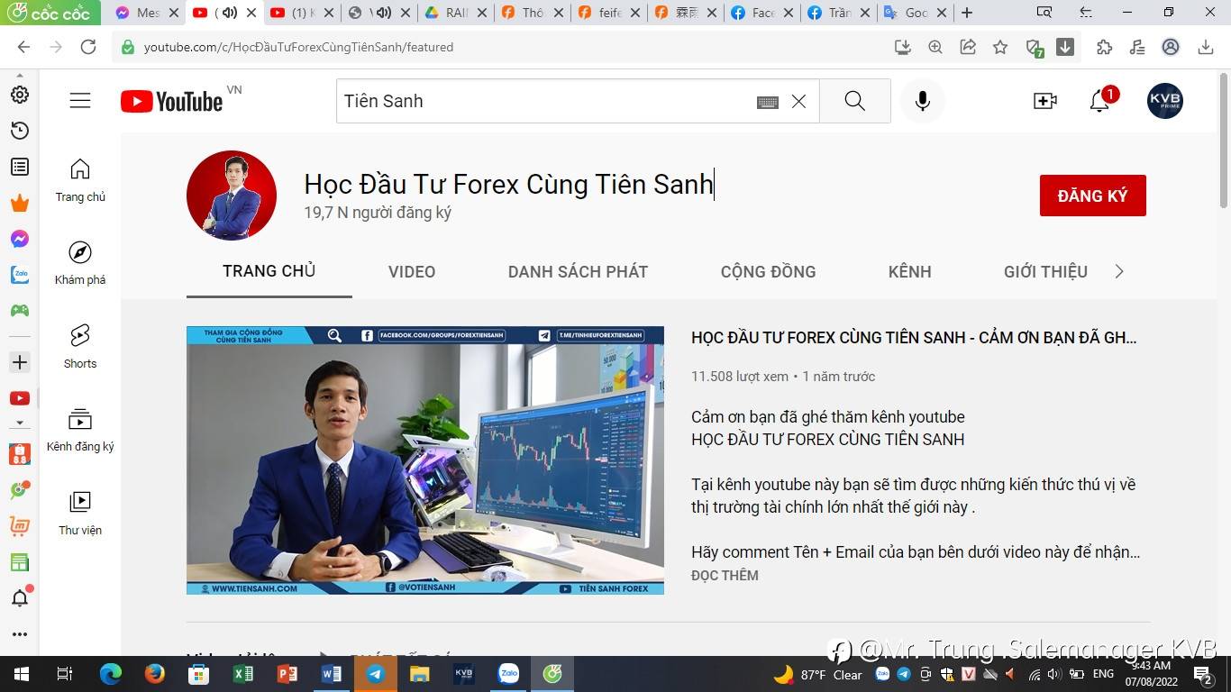The height and width of the screenshot is (692, 1231).
Task: Reload the current page
Action: pos(88,47)
